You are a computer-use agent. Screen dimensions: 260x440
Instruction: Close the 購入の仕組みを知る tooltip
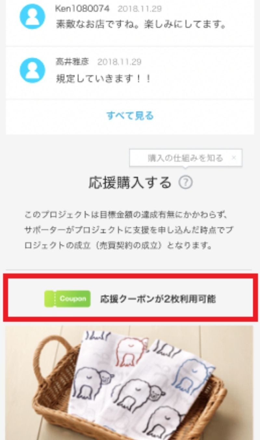pos(233,158)
